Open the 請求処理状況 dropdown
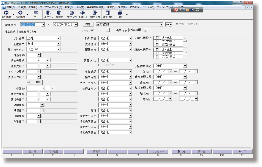 [x=185, y=88]
